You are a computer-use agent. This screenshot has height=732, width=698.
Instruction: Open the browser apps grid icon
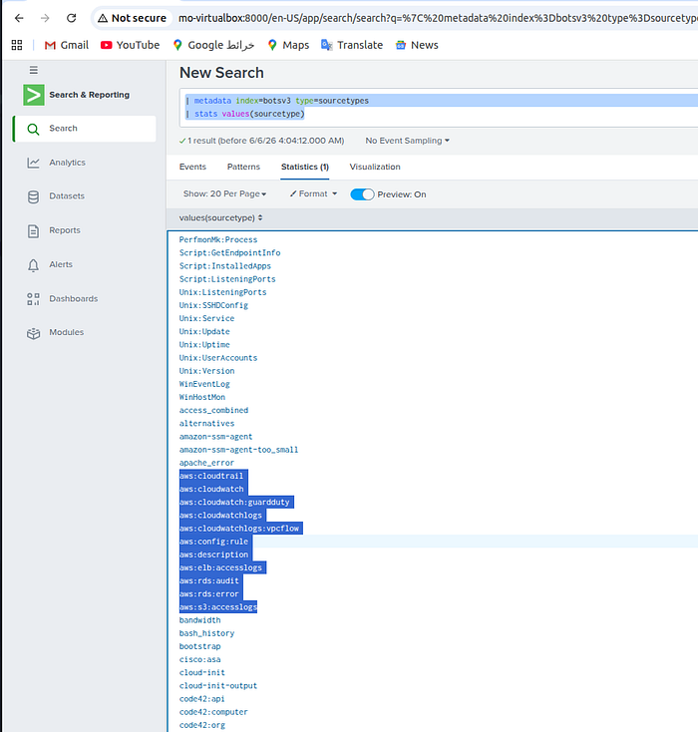[17, 45]
